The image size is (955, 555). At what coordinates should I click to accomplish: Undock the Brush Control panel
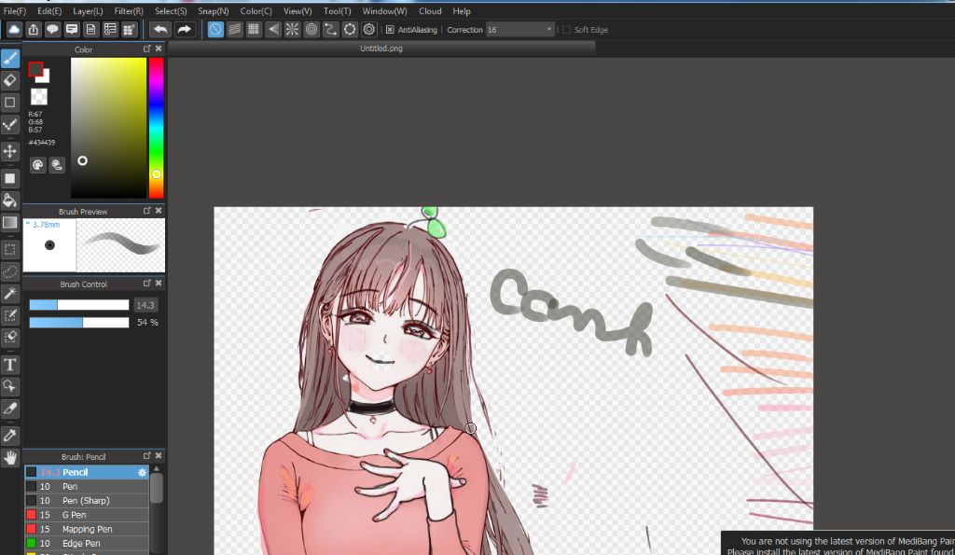point(146,284)
